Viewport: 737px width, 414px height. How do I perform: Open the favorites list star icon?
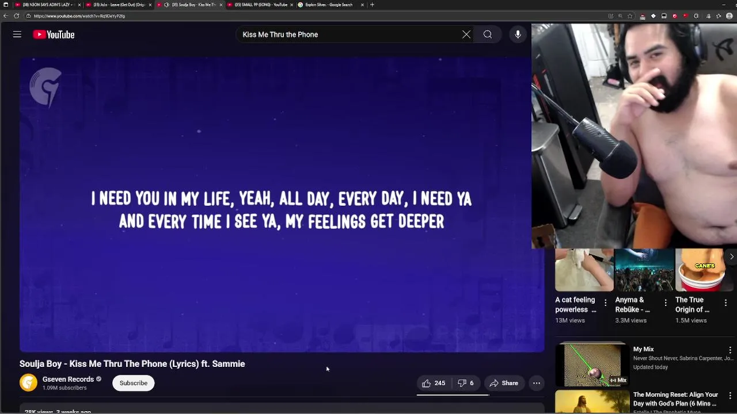(719, 16)
